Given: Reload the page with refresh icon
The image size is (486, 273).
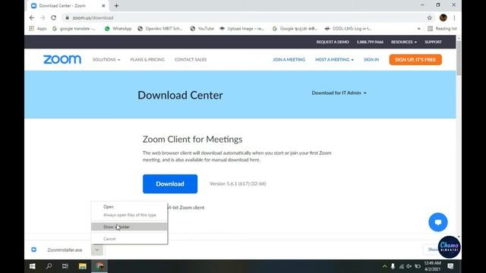Looking at the screenshot, I should pos(54,17).
